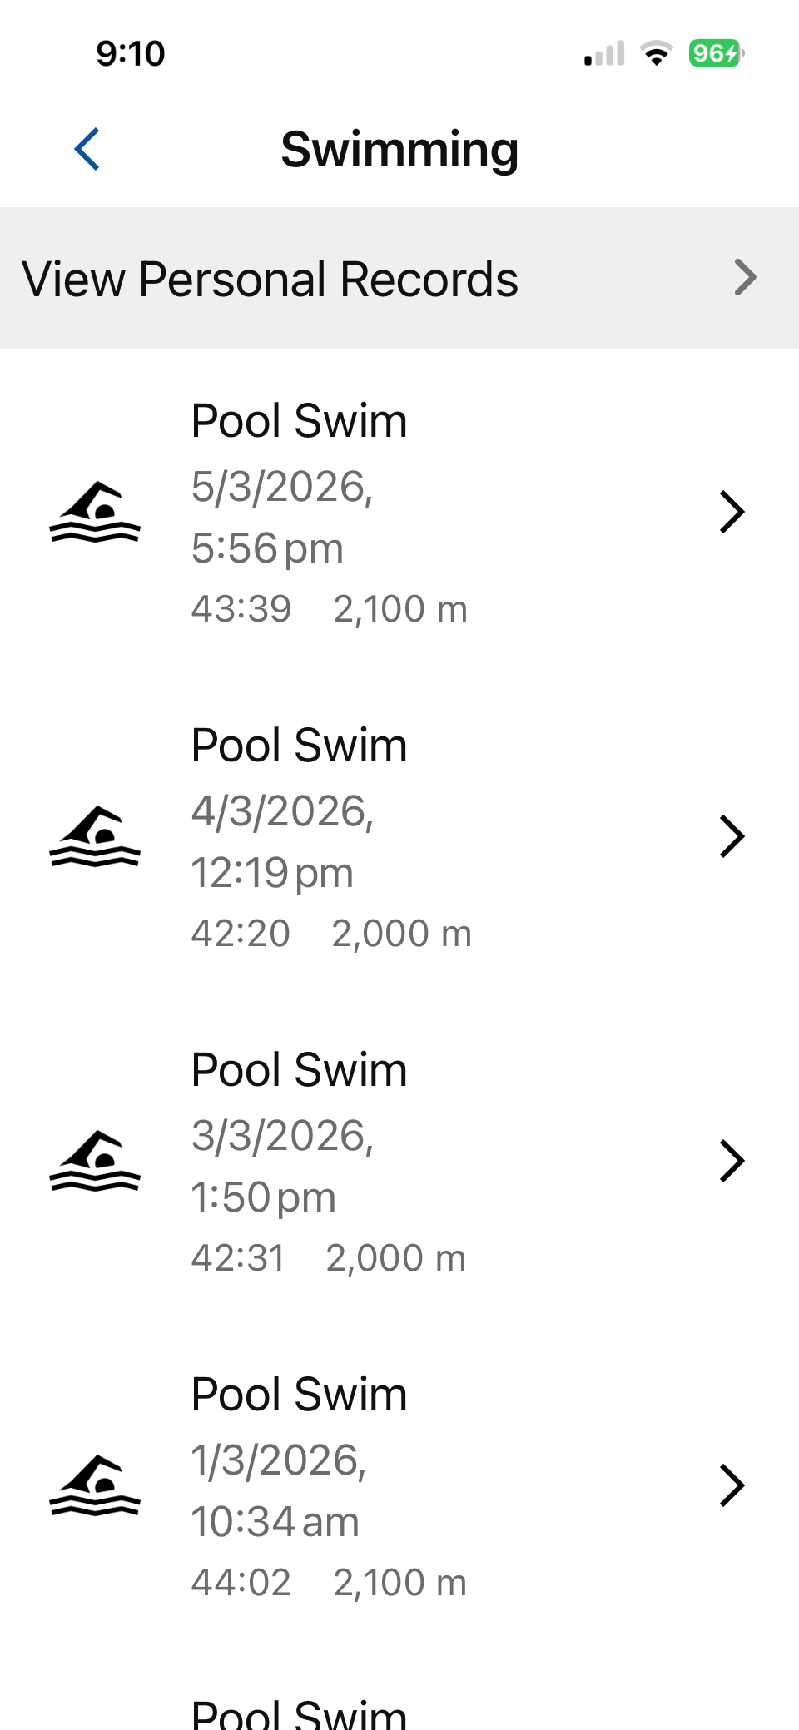Expand View Personal Records chevron
Viewport: 799px width, 1730px height.
click(x=745, y=278)
